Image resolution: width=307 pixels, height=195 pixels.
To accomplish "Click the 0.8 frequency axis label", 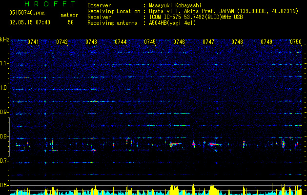I will pyautogui.click(x=4, y=136).
